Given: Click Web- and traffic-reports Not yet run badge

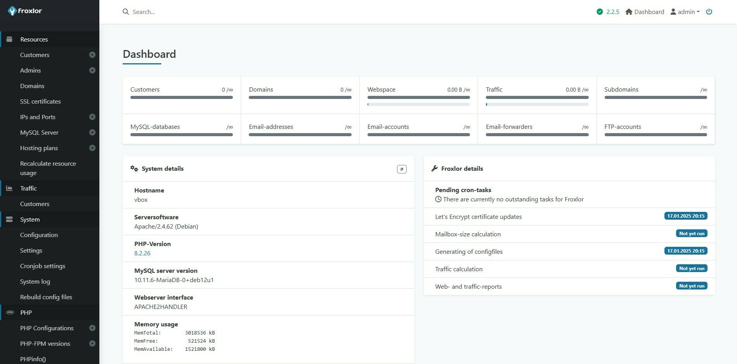Looking at the screenshot, I should 692,286.
